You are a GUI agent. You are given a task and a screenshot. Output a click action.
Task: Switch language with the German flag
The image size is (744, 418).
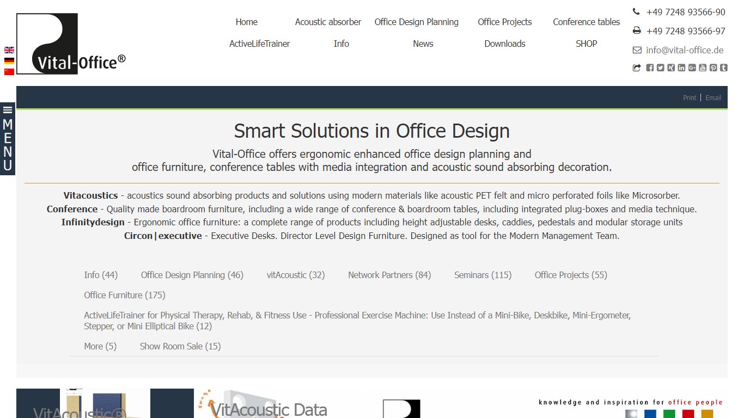click(x=9, y=61)
